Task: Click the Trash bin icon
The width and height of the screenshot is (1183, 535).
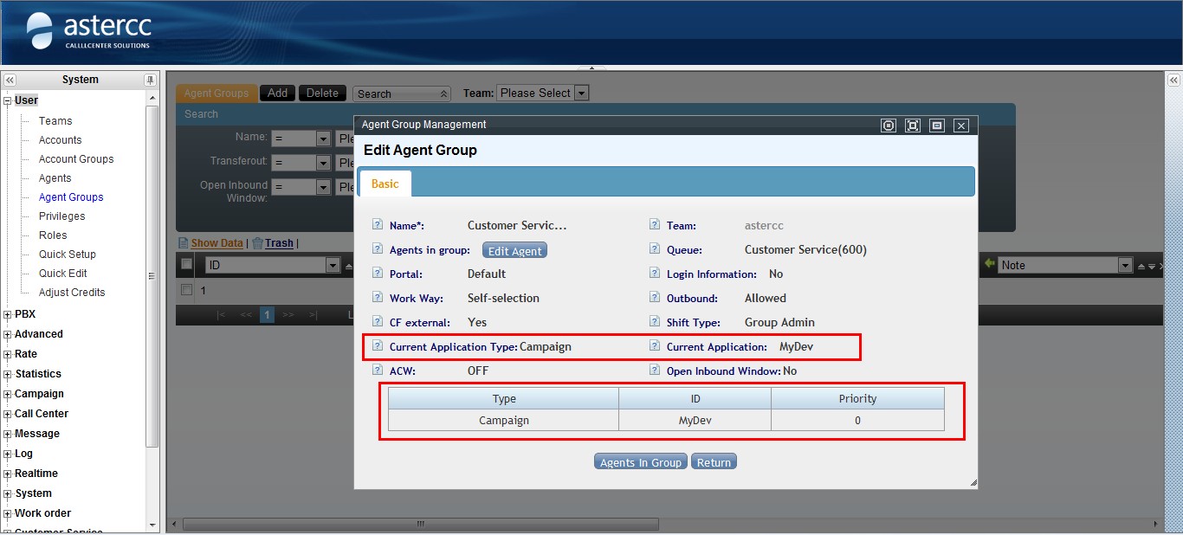Action: click(257, 243)
